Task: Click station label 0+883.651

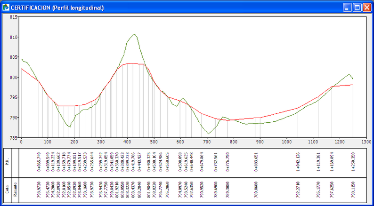Action: [x=256, y=162]
